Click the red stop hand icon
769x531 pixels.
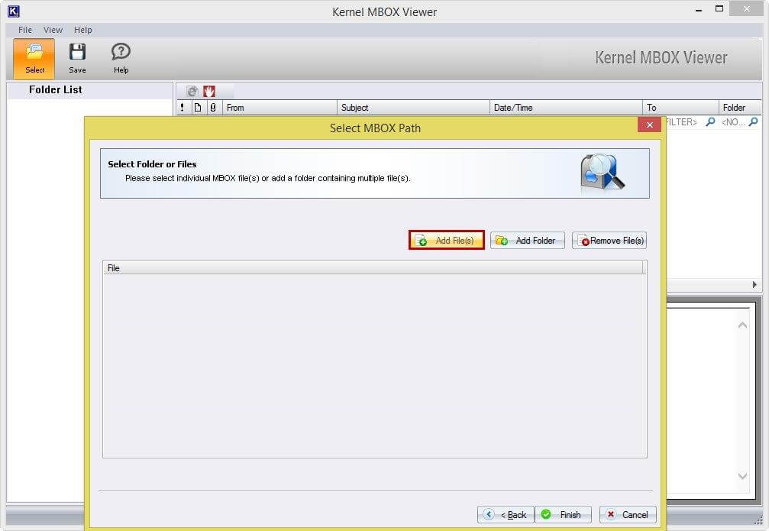[x=209, y=91]
